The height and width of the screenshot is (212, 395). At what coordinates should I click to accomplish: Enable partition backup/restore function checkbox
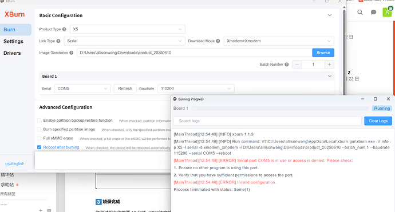(39, 121)
